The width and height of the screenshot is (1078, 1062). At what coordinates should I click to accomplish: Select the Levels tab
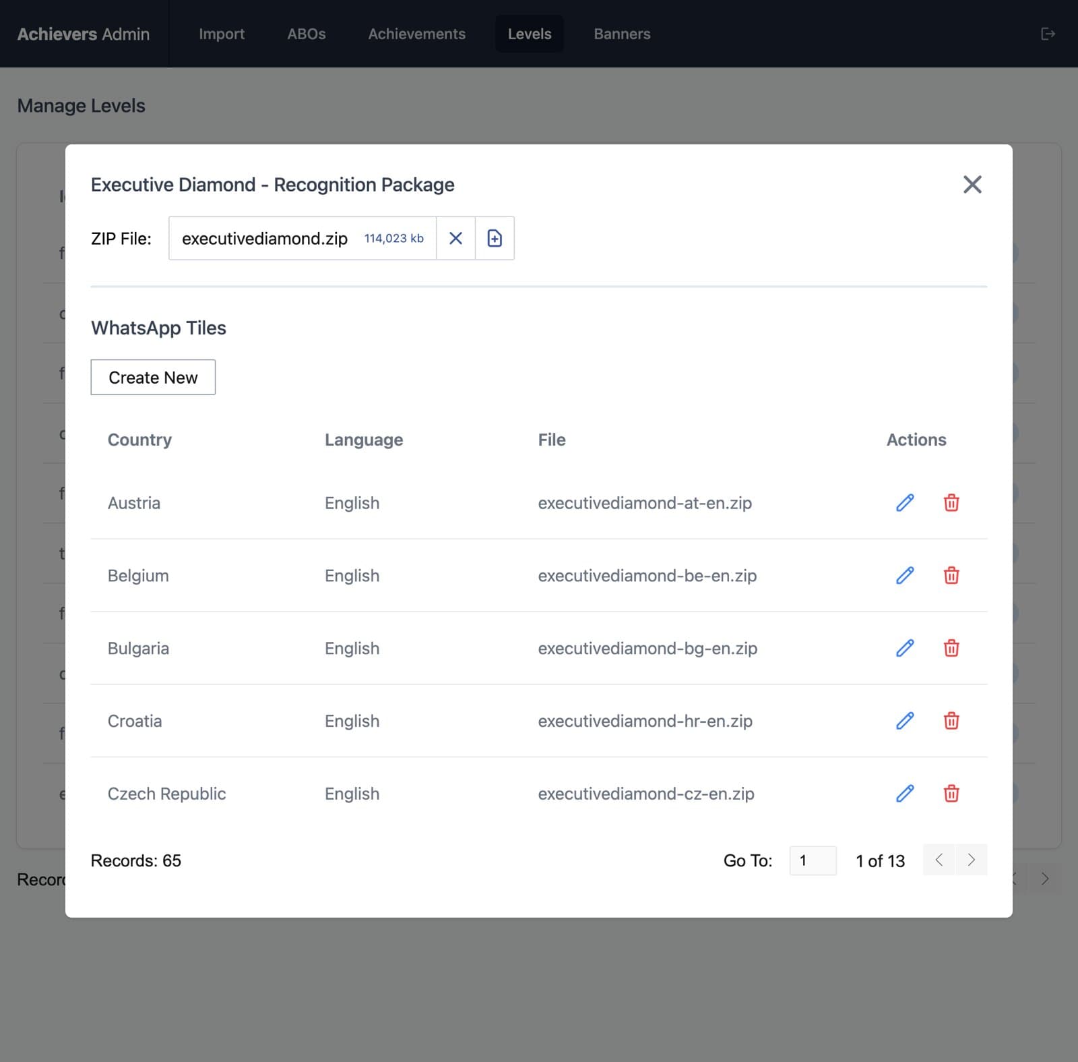(530, 34)
